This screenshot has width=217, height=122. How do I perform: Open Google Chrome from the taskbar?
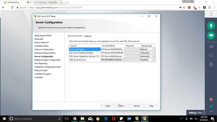[x=75, y=119]
